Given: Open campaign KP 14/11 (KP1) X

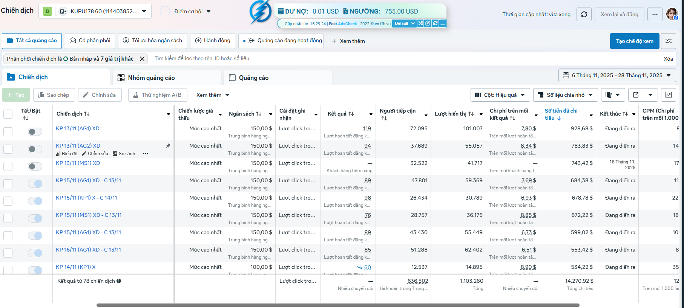Looking at the screenshot, I should click(76, 267).
